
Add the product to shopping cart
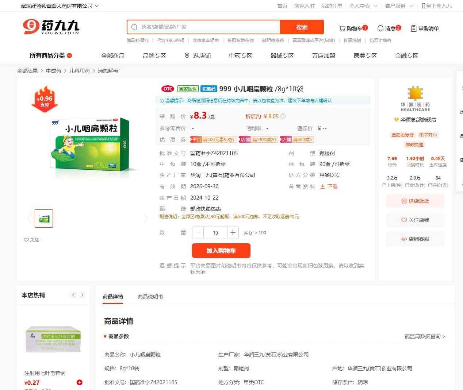tap(221, 251)
